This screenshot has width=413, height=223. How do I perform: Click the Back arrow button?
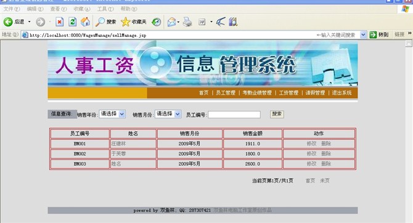coord(8,22)
